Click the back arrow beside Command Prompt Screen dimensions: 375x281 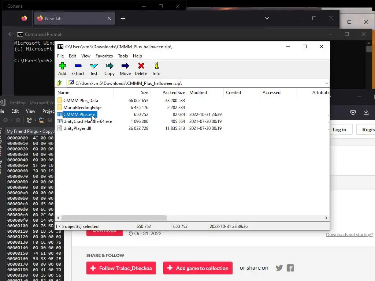[11, 34]
